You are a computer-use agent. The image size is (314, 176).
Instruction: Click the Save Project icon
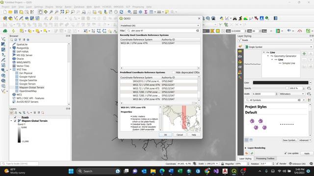pyautogui.click(x=16, y=12)
